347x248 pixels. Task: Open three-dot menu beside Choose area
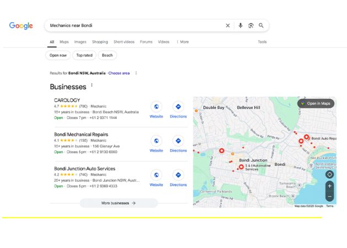click(x=136, y=73)
